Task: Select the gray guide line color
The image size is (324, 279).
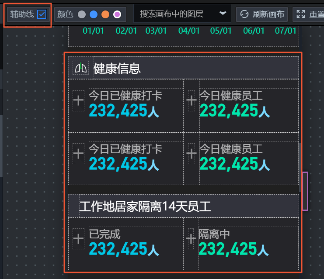Action: 82,14
